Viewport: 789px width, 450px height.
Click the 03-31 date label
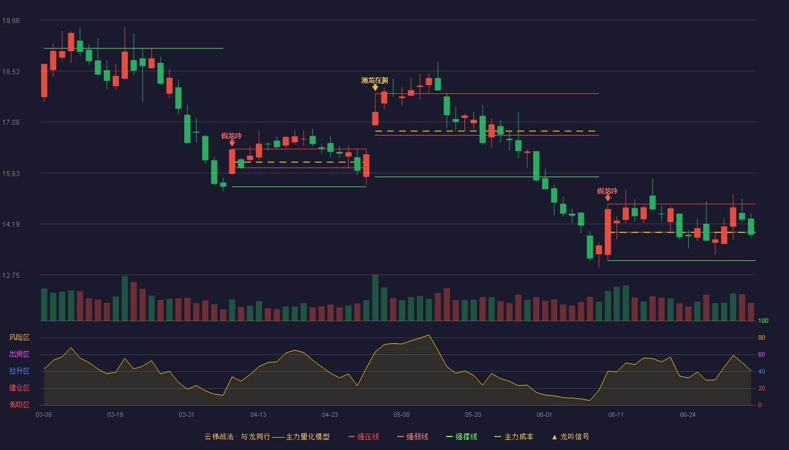coord(187,415)
